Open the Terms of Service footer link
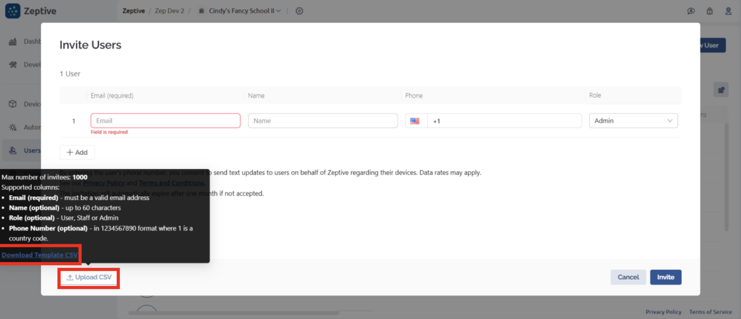This screenshot has width=741, height=319. [x=710, y=312]
